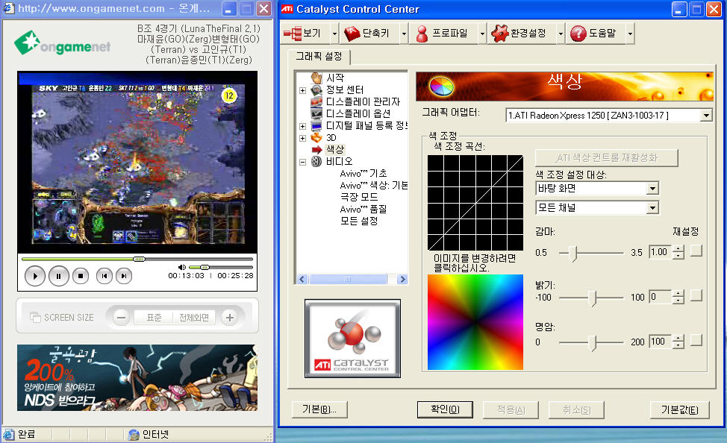Select 극장 모드 in the tree
This screenshot has width=727, height=443.
[x=359, y=198]
